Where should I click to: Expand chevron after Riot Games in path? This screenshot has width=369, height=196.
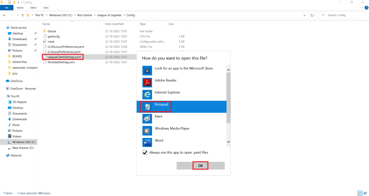point(95,15)
